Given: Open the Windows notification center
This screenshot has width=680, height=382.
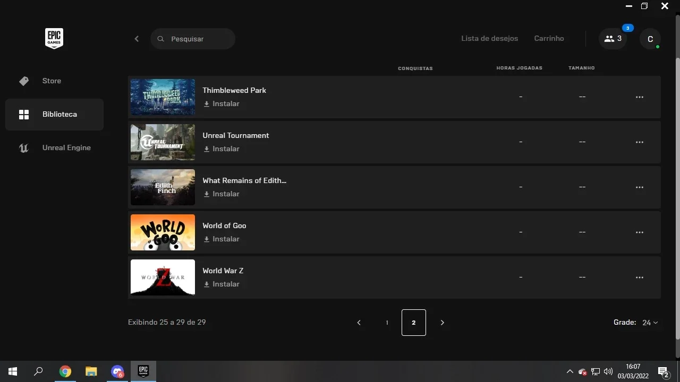Looking at the screenshot, I should point(663,372).
